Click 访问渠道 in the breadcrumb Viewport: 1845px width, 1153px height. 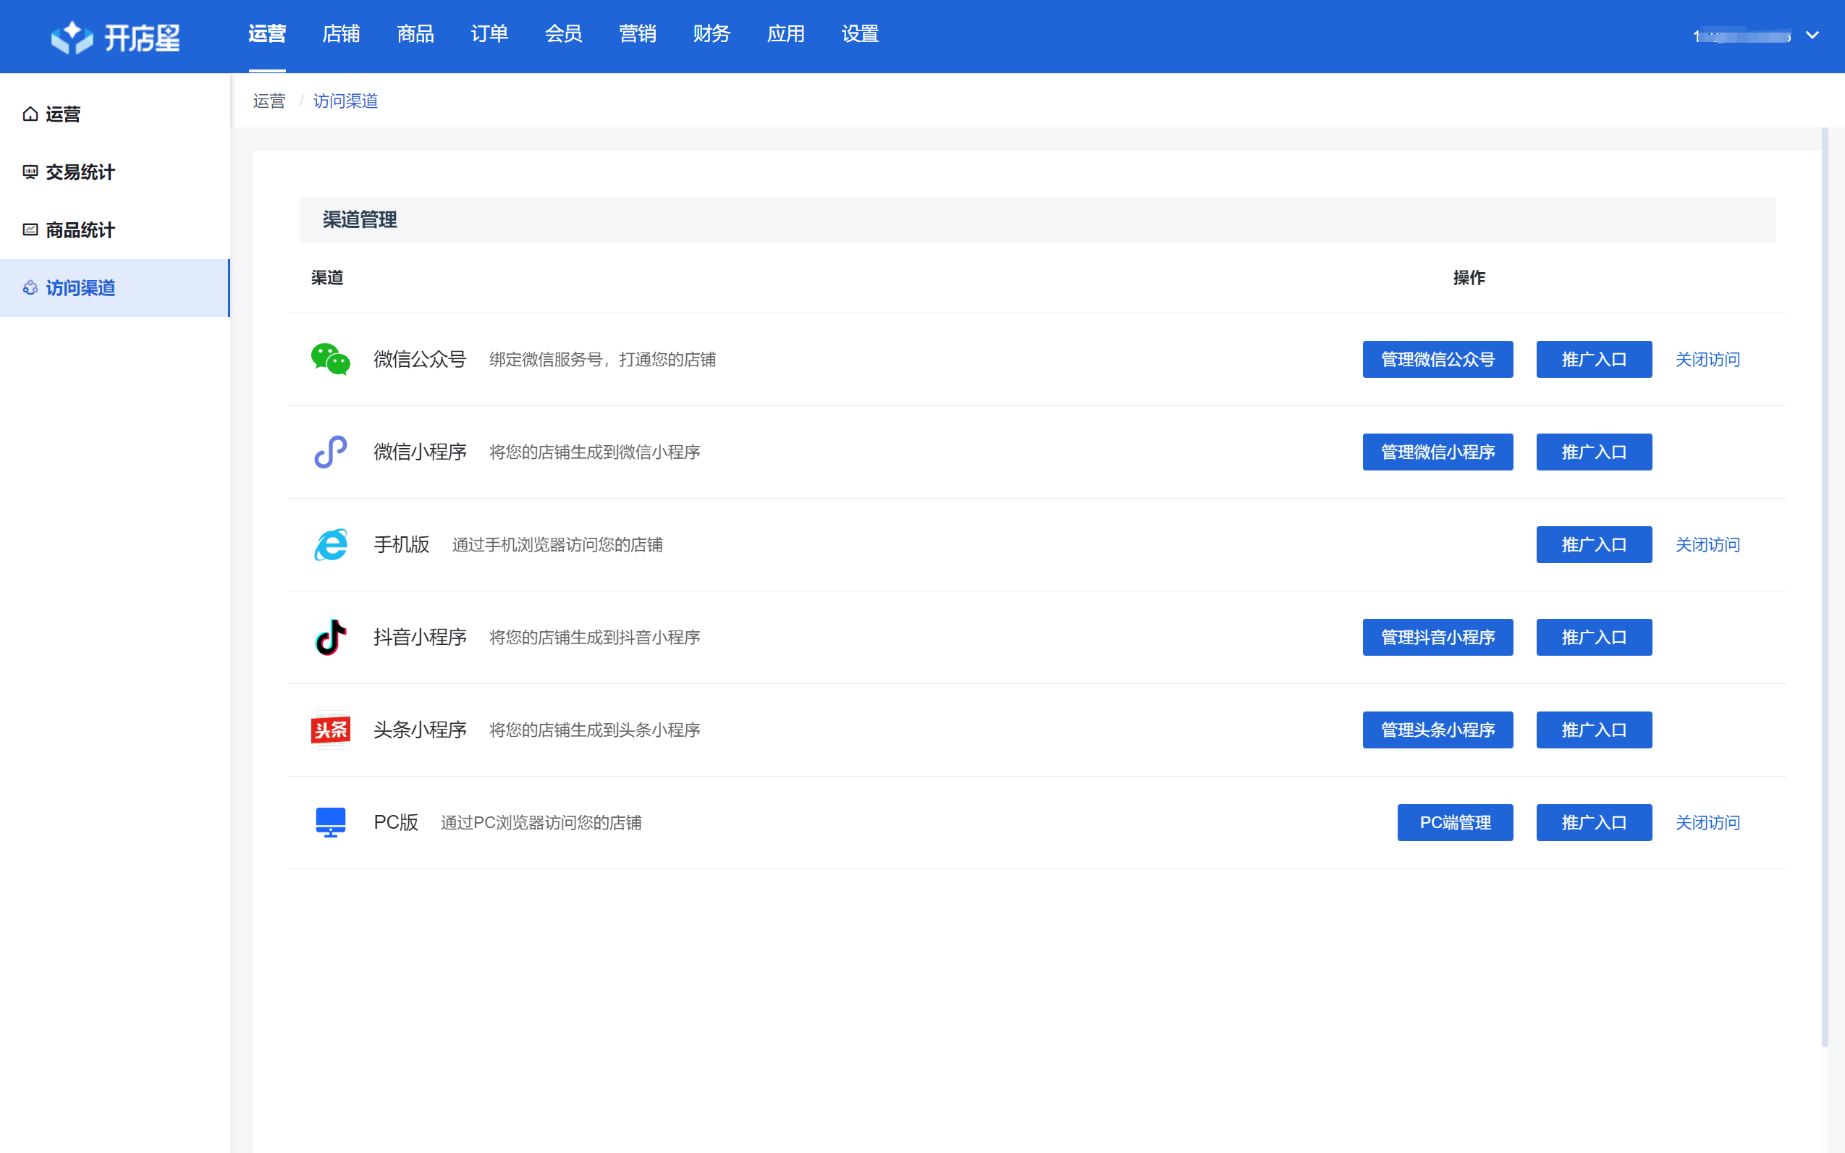click(345, 101)
